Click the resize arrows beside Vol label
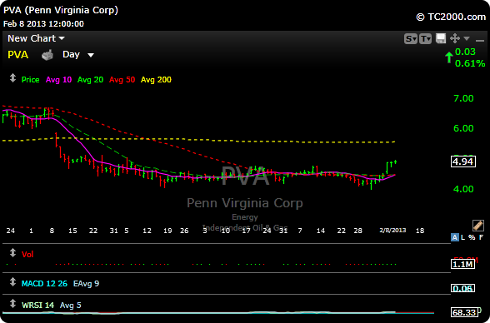The image size is (490, 323). pos(12,253)
